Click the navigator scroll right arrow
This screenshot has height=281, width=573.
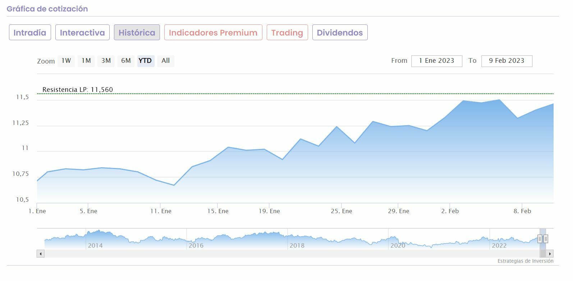coord(550,254)
